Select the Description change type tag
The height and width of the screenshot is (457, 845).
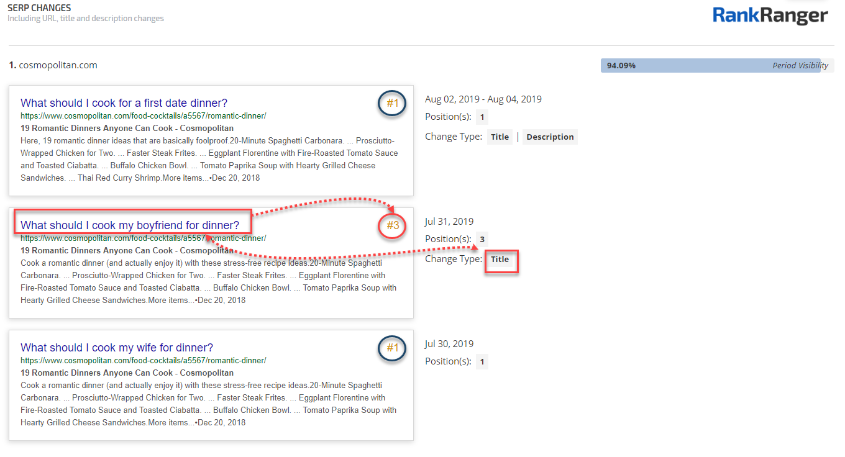tap(550, 137)
